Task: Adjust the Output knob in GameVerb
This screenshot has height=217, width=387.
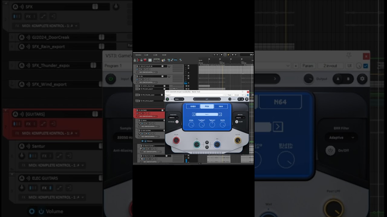Action: (230, 99)
